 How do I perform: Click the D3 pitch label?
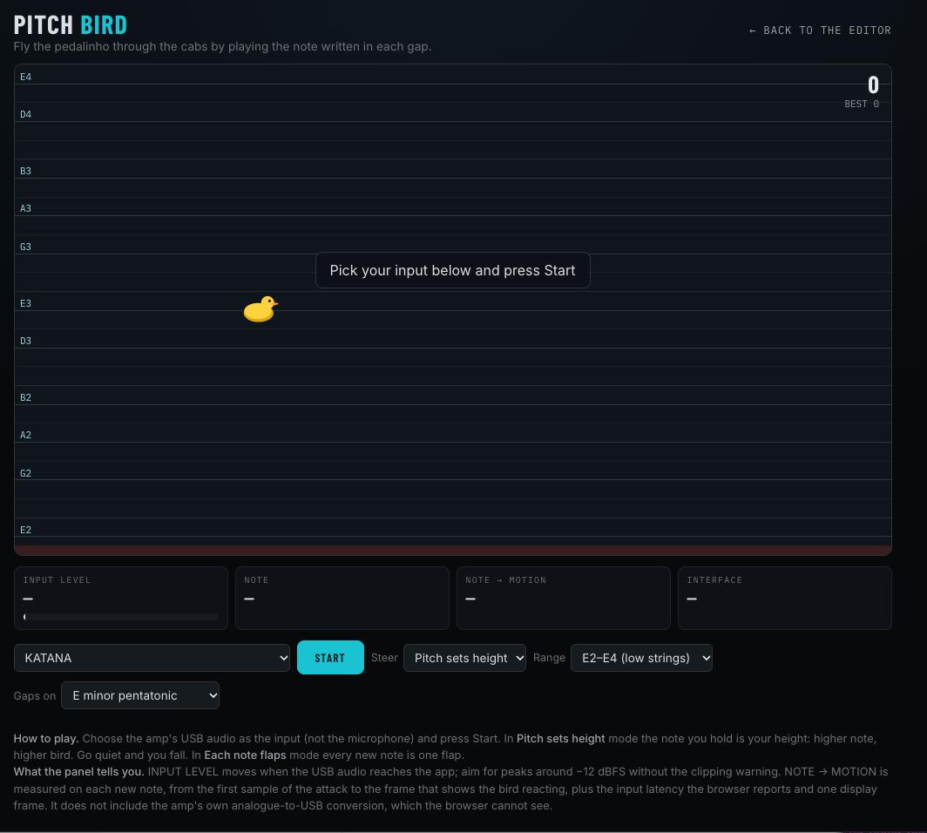pyautogui.click(x=25, y=341)
